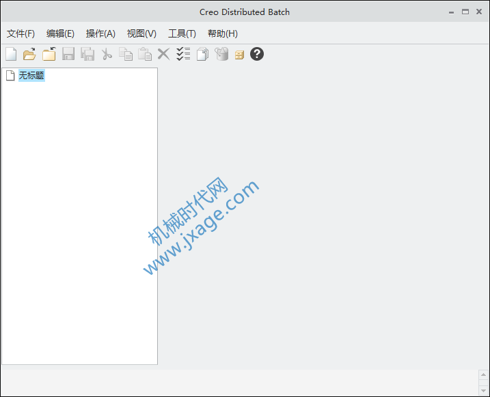
Task: Maximize the Creo Distributed Batch window
Action: tap(465, 12)
